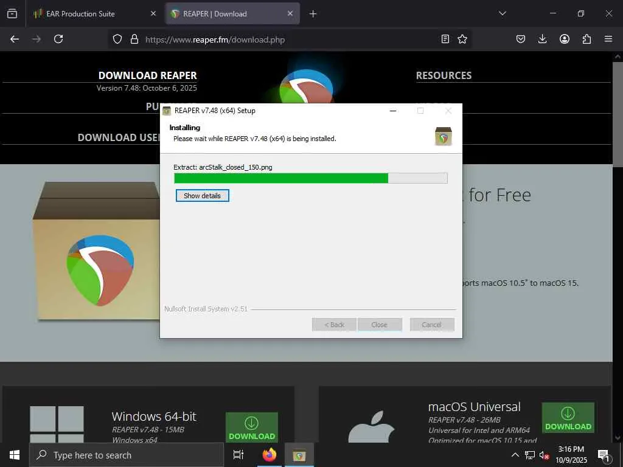
Task: Click 'macOS Universal' heading text
Action: pos(475,407)
